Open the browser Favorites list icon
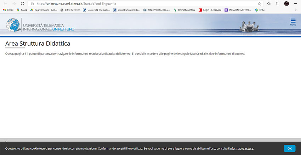Image resolution: width=301 pixels, height=155 pixels. 269,4
